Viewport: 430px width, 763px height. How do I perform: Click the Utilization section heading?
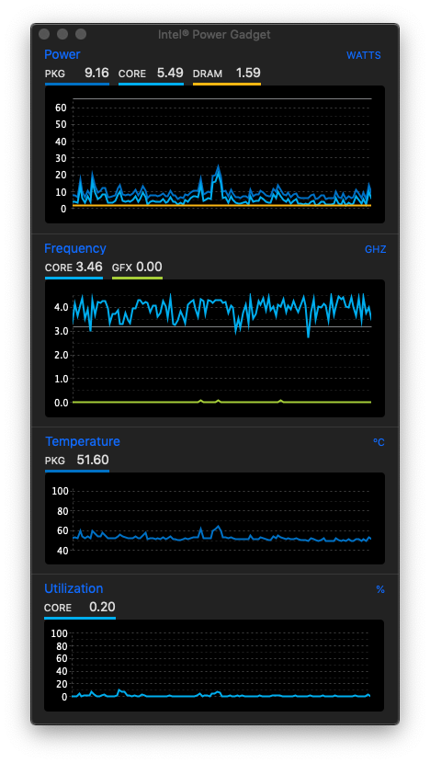(x=74, y=588)
